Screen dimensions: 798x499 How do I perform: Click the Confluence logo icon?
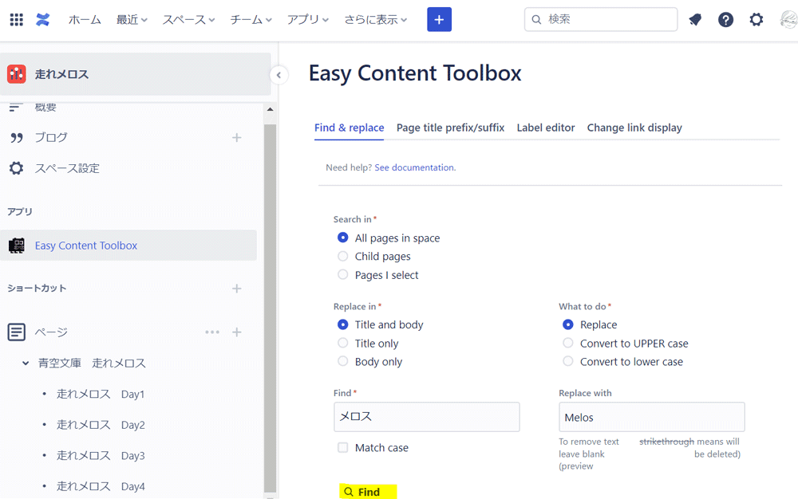pos(43,20)
